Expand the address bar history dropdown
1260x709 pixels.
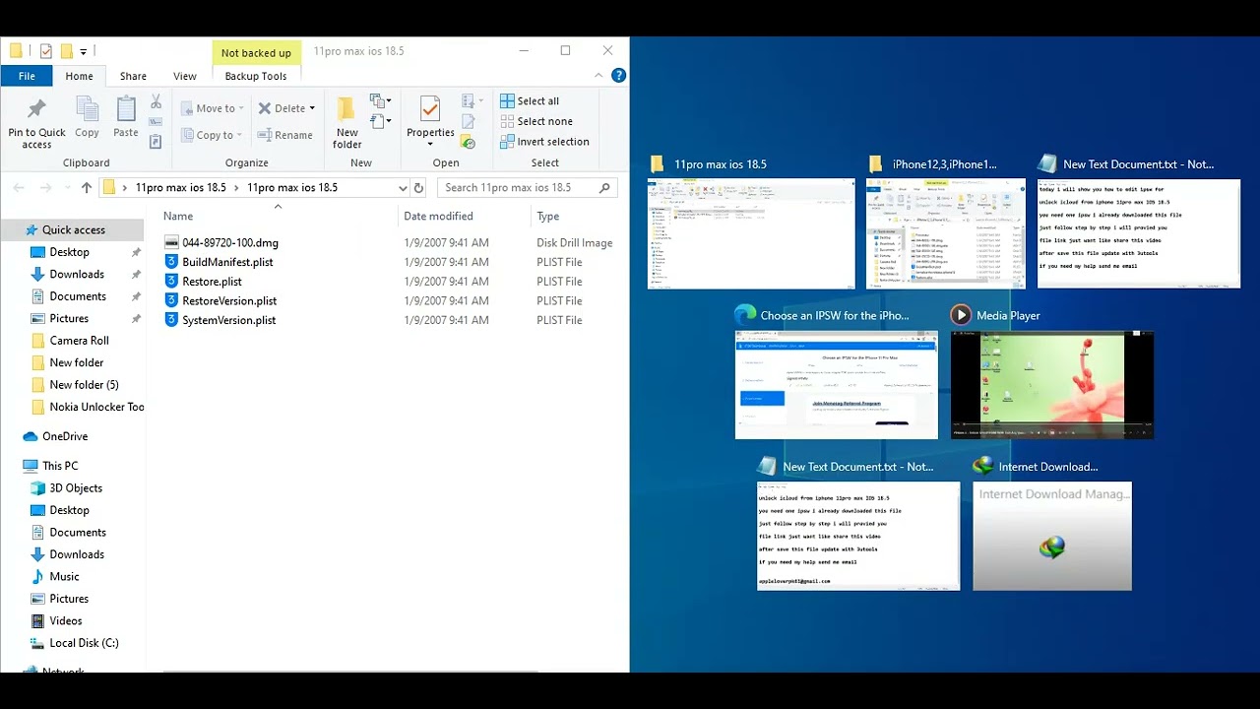coord(403,187)
